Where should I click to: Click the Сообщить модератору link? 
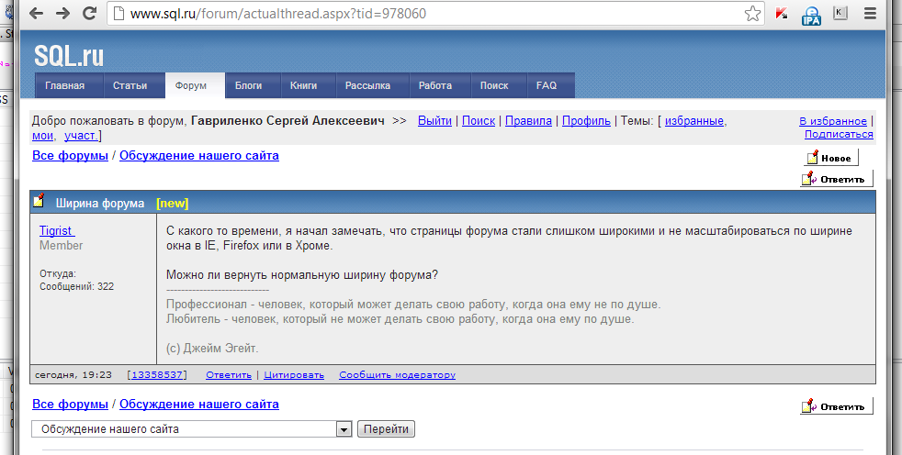[397, 374]
